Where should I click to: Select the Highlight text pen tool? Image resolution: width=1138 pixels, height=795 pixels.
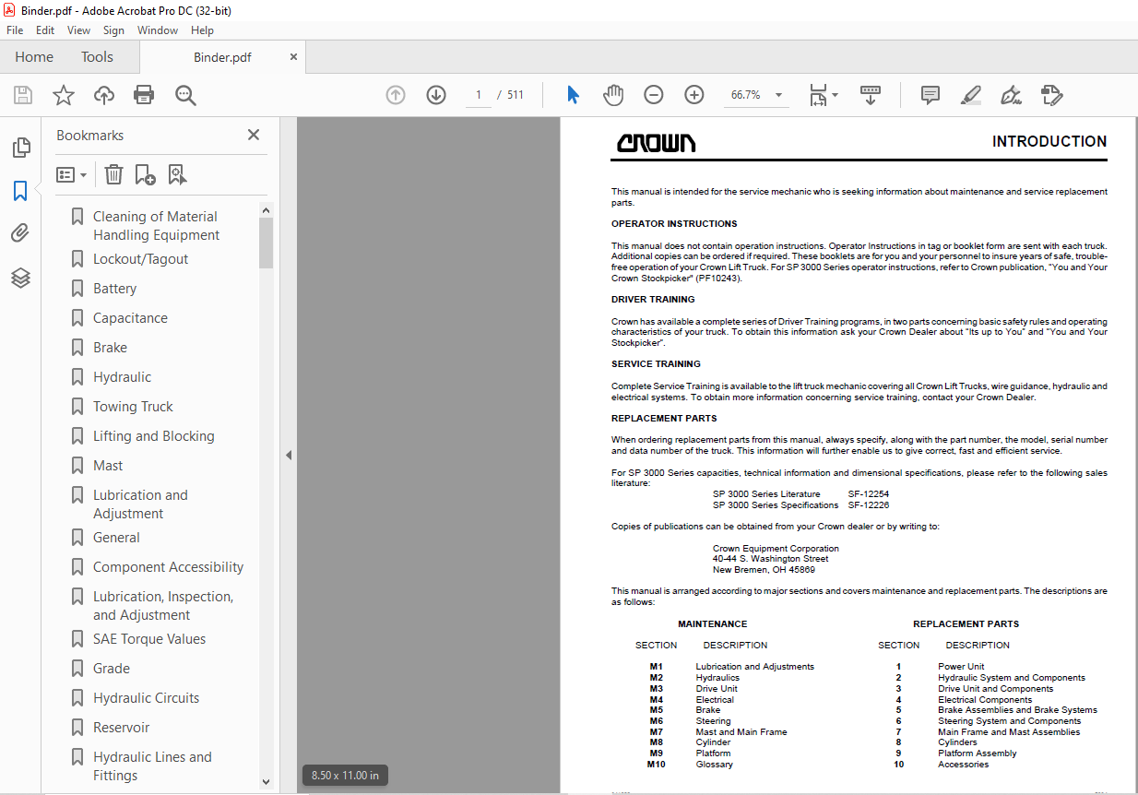coord(970,95)
